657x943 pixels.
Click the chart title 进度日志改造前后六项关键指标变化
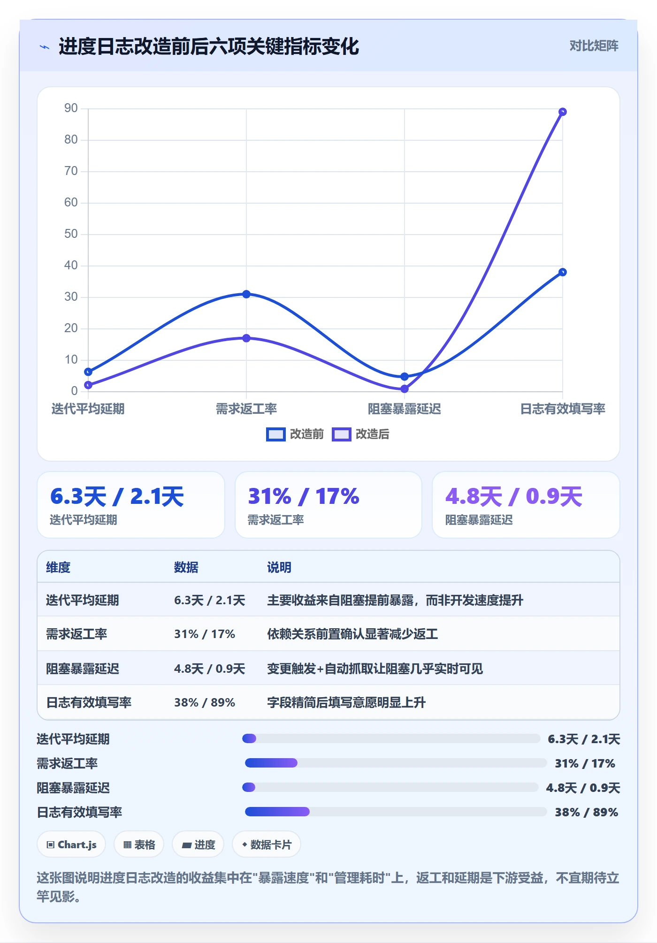(x=209, y=46)
